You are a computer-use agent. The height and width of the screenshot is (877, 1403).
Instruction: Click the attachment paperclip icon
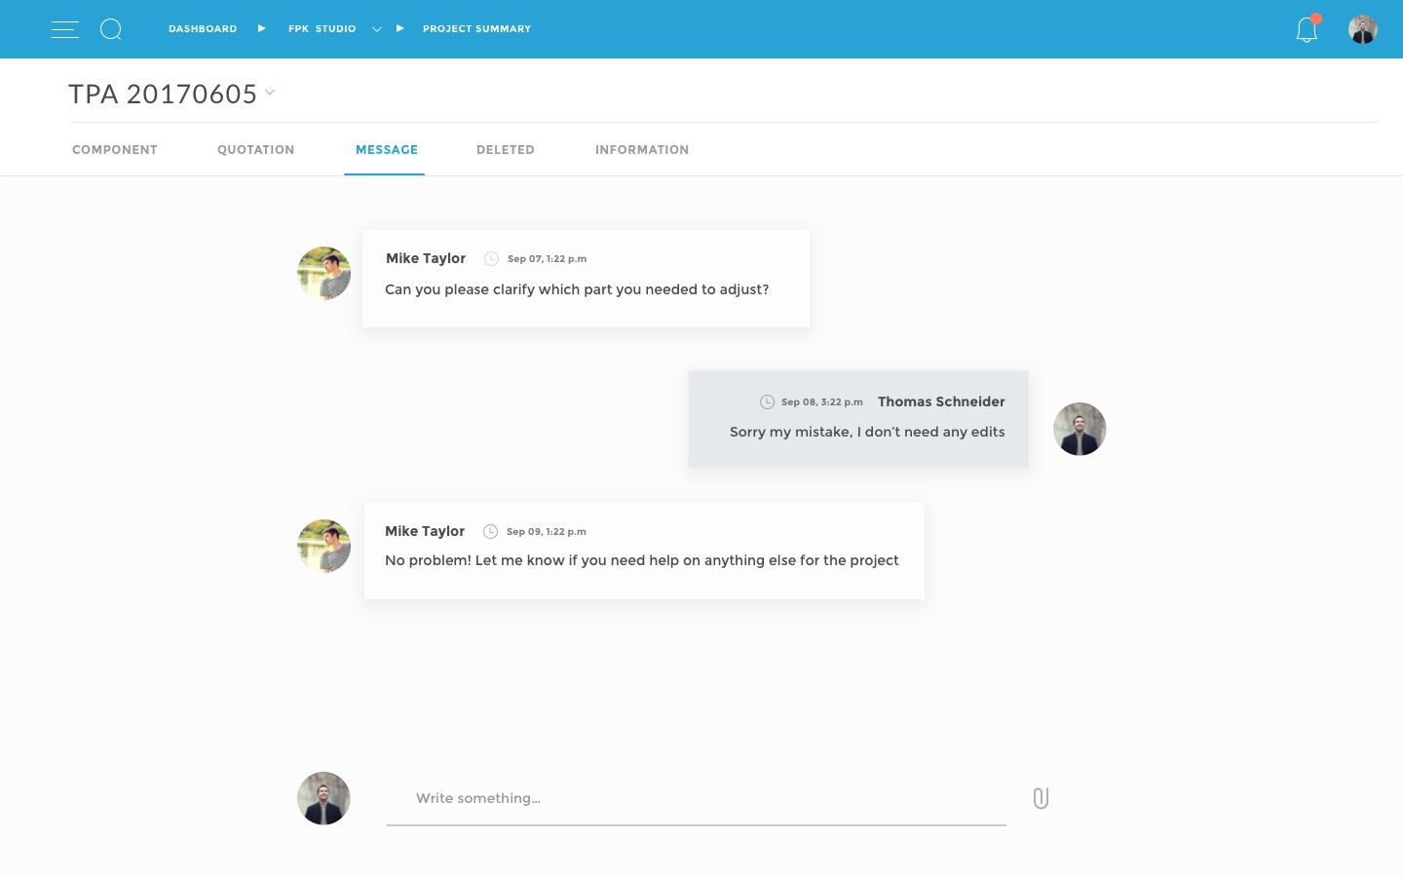point(1041,798)
